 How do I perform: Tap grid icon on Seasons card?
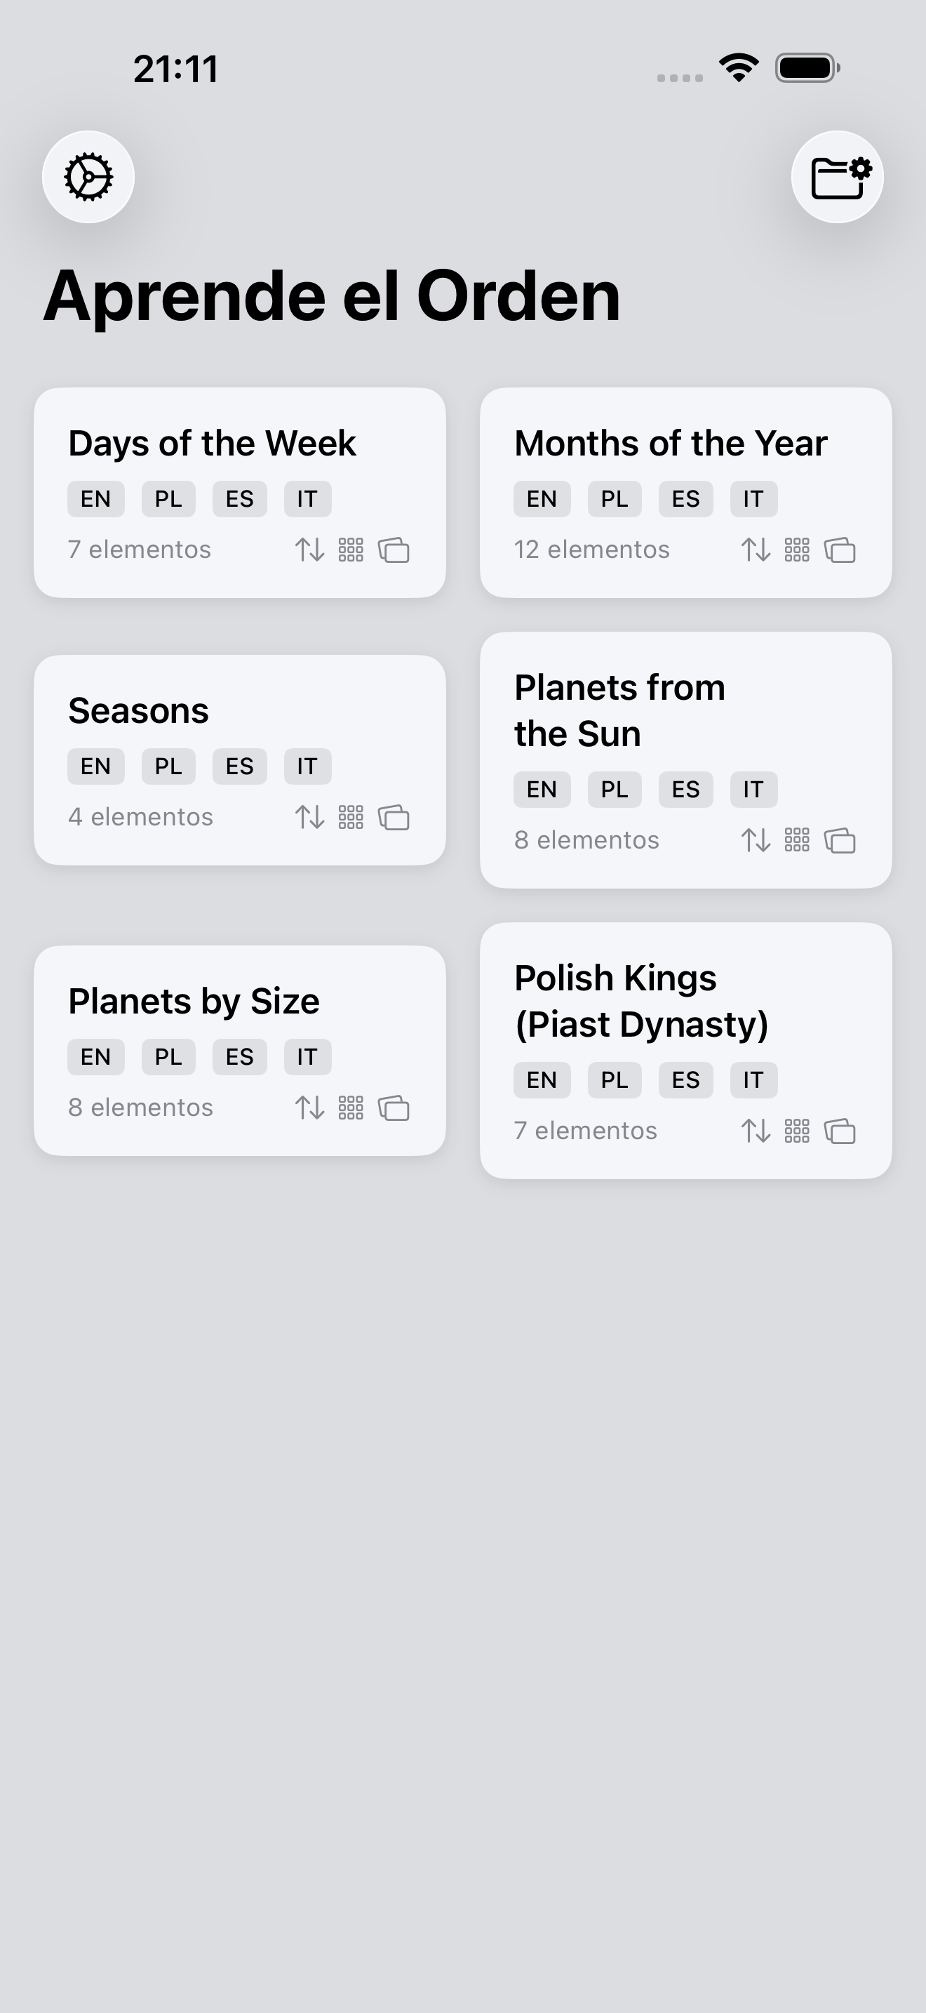(351, 818)
